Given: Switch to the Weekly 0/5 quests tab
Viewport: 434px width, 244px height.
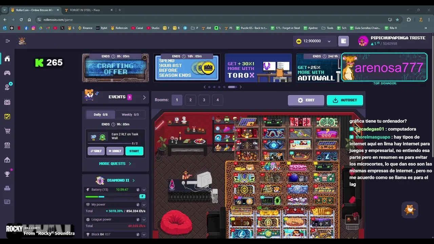Looking at the screenshot, I should (130, 115).
